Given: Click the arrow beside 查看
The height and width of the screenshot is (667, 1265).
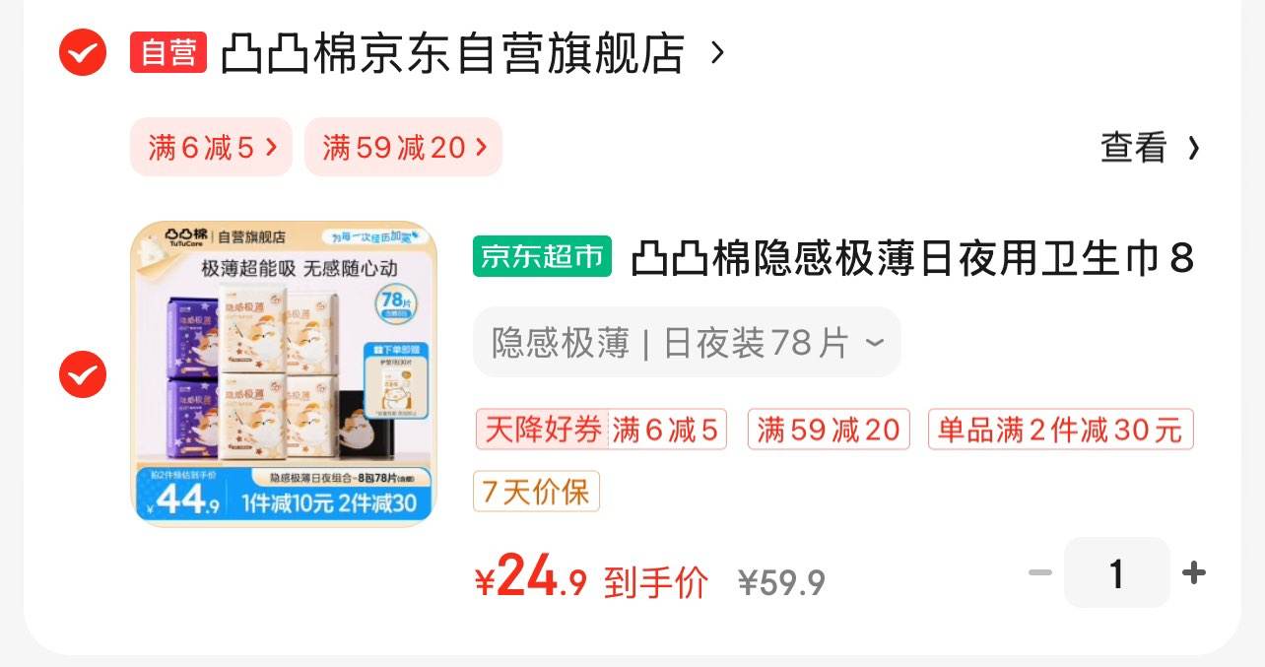Looking at the screenshot, I should click(x=1193, y=149).
